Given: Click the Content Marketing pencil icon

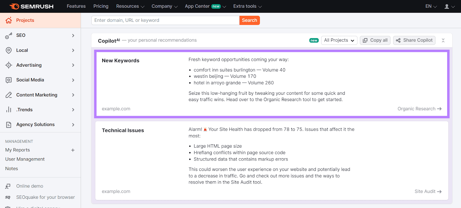Looking at the screenshot, I should pyautogui.click(x=9, y=95).
